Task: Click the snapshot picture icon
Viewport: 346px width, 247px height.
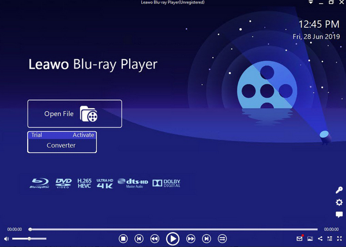Action: click(x=310, y=238)
